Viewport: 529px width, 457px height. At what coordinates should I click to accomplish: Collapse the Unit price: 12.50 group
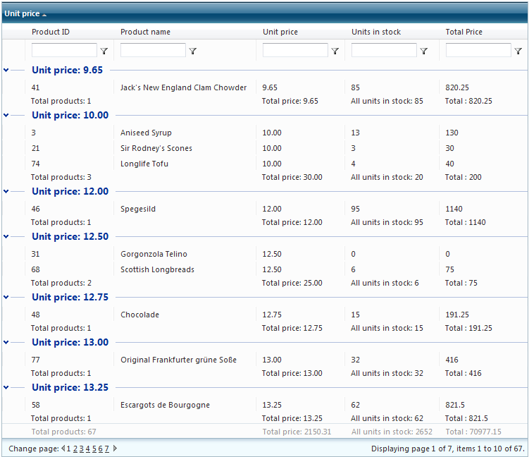point(6,236)
